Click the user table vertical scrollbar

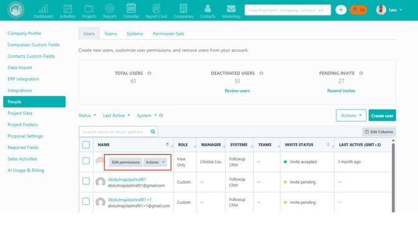pos(393,175)
